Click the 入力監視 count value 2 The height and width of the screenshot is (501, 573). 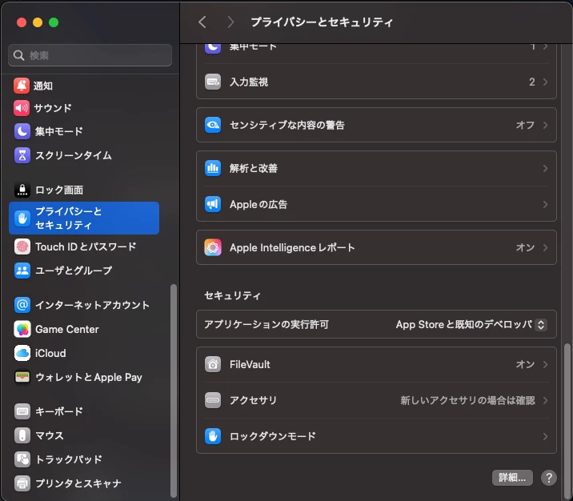531,82
